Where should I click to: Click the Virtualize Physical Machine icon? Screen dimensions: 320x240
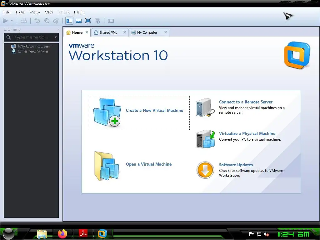(205, 139)
